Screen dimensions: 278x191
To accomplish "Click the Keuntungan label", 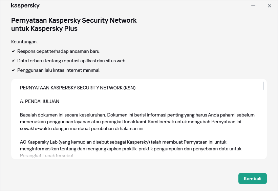I will (24, 42).
